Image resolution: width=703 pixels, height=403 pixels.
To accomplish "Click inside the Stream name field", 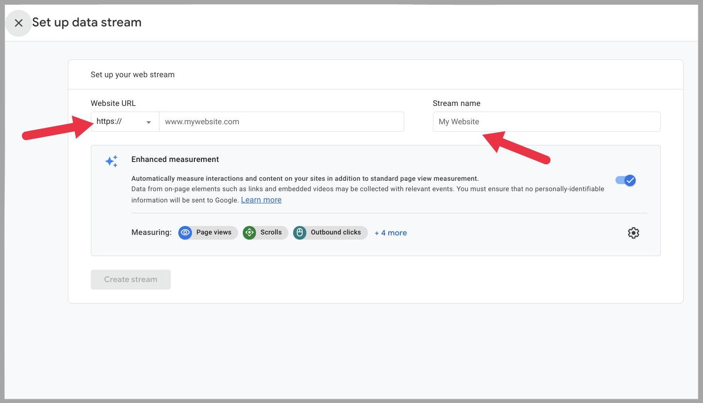I will tap(546, 121).
